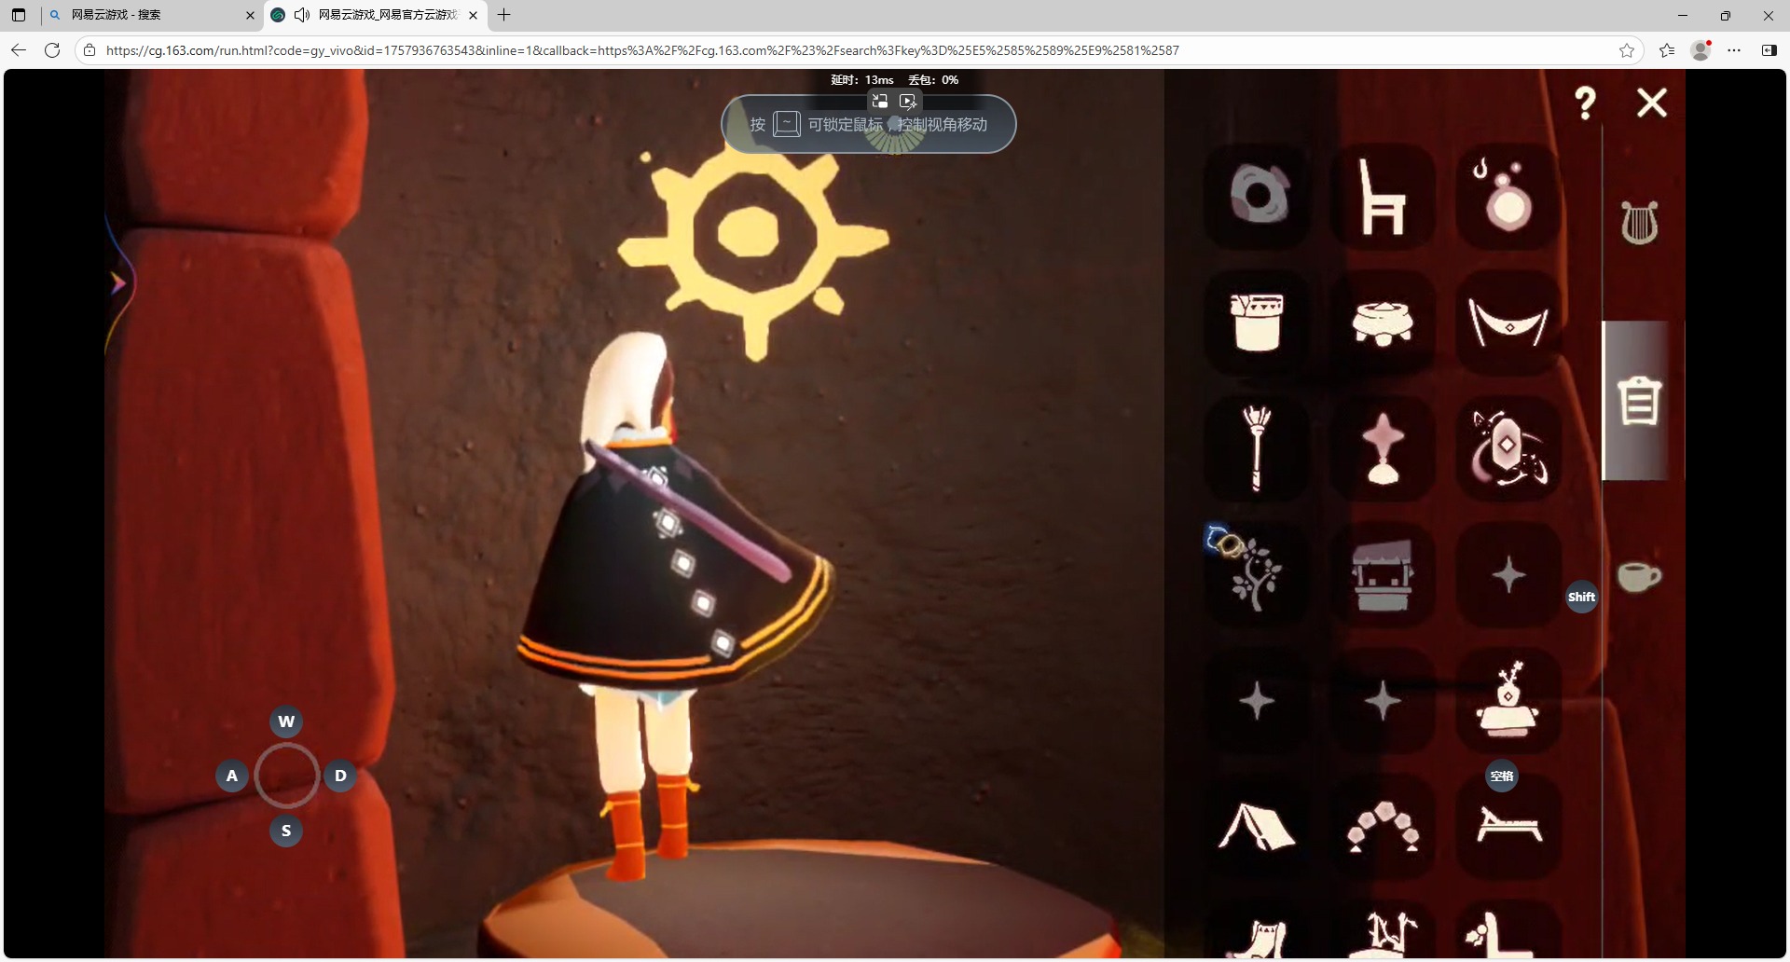This screenshot has height=962, width=1790.
Task: Select the sparkle slot right of the shop stall
Action: pyautogui.click(x=1508, y=574)
